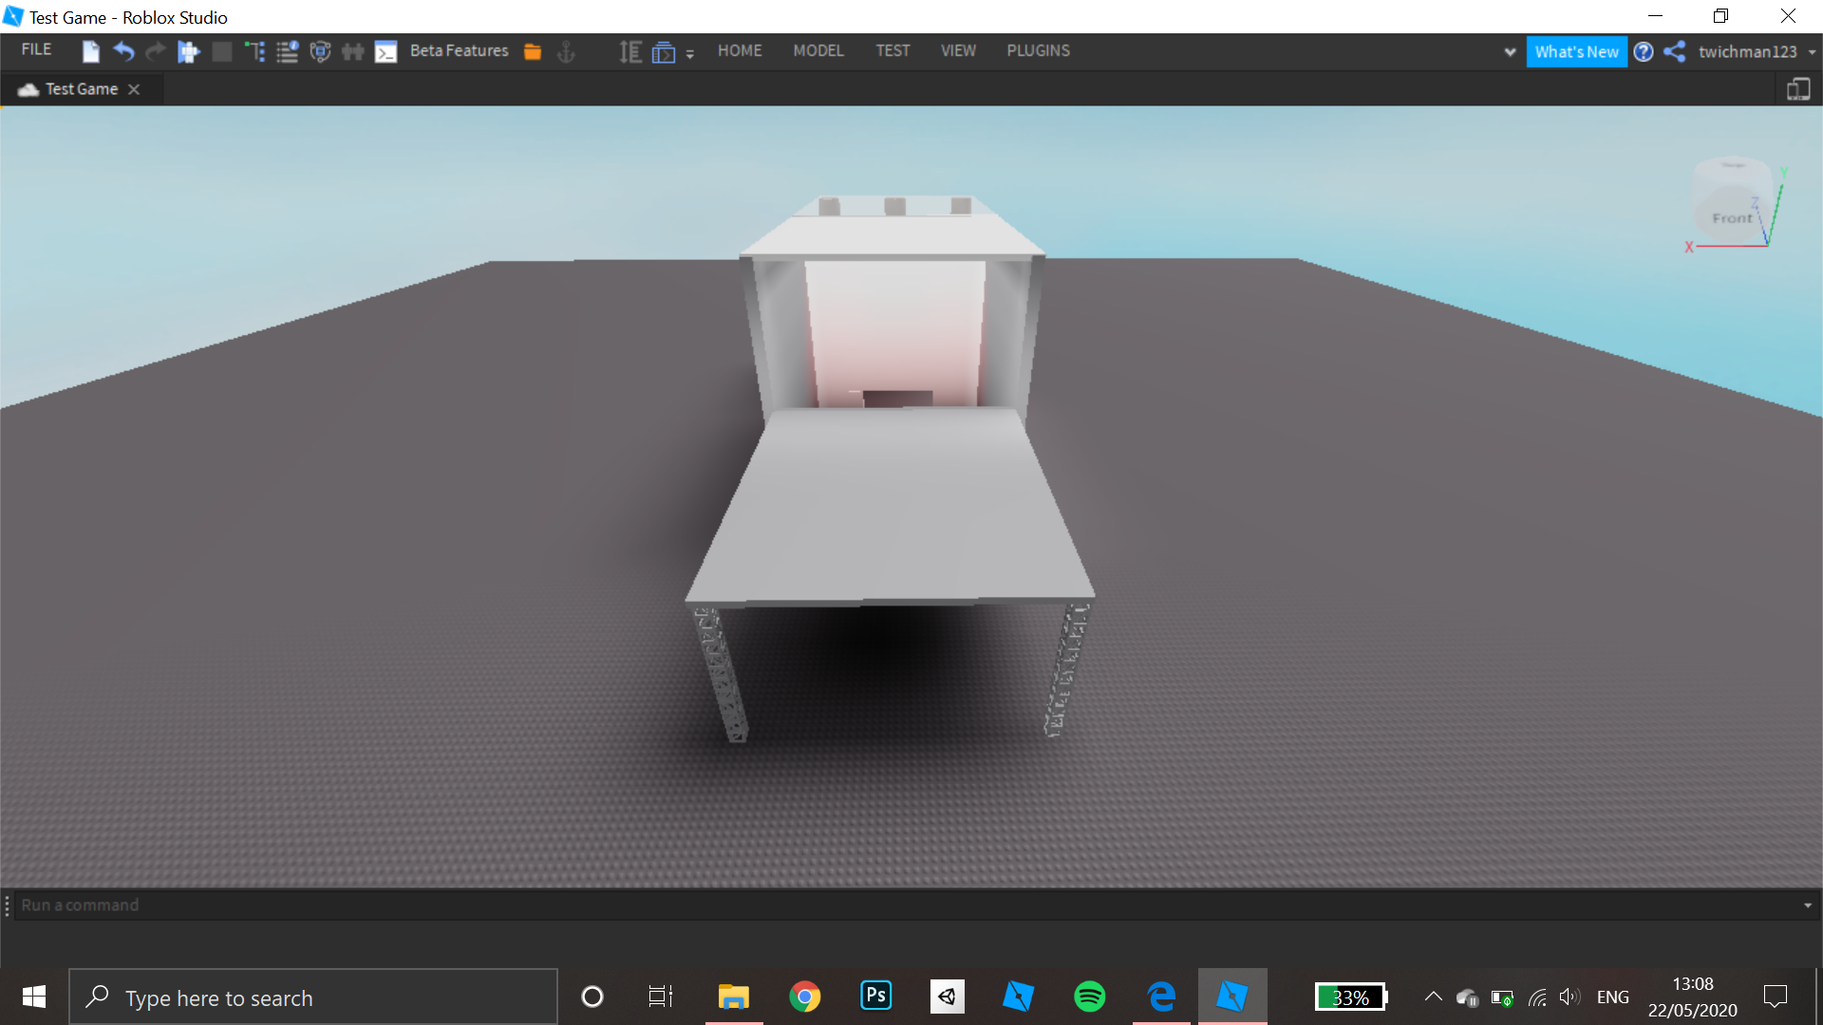Click the Help question mark icon
This screenshot has height=1025, width=1823.
1644,51
